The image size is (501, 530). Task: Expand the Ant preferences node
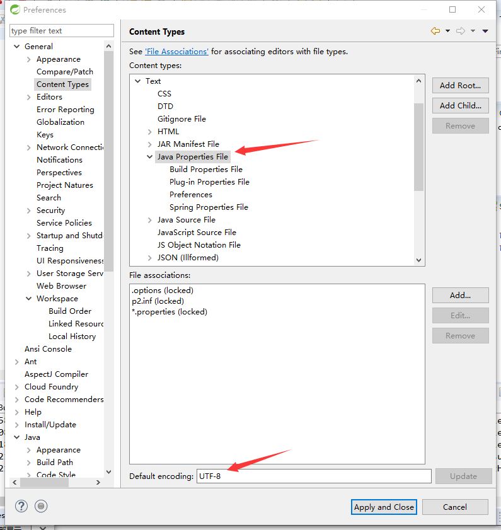[16, 362]
